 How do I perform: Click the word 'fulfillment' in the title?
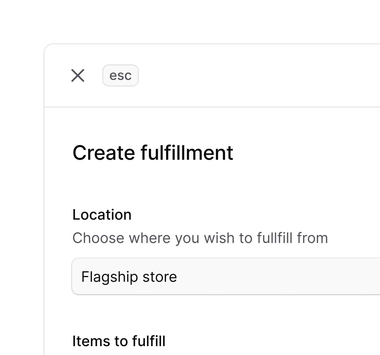pyautogui.click(x=187, y=153)
